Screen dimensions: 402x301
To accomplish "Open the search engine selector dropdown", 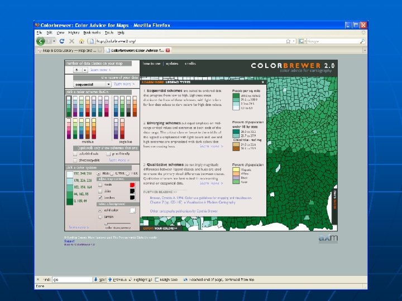I will point(303,41).
